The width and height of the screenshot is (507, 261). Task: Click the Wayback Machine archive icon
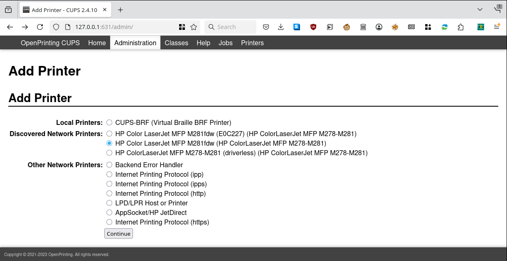coord(363,27)
